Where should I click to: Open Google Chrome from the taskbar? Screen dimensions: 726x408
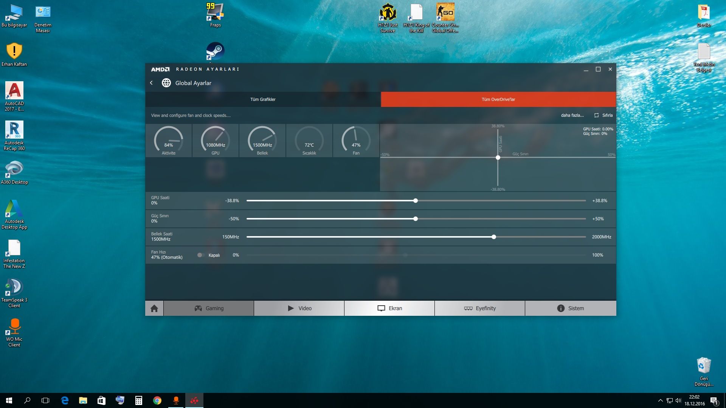coord(157,400)
